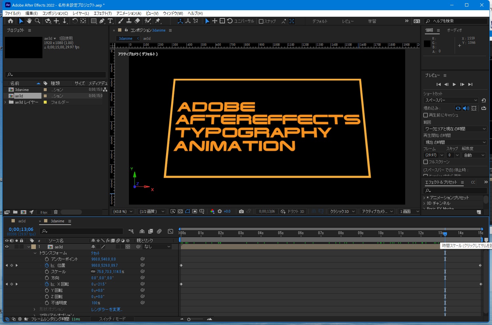Open the コンポジション(C) menu
Image resolution: width=492 pixels, height=325 pixels.
click(55, 13)
